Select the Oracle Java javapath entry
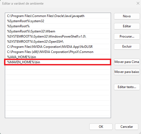This screenshot has width=141, height=134. [x=58, y=16]
